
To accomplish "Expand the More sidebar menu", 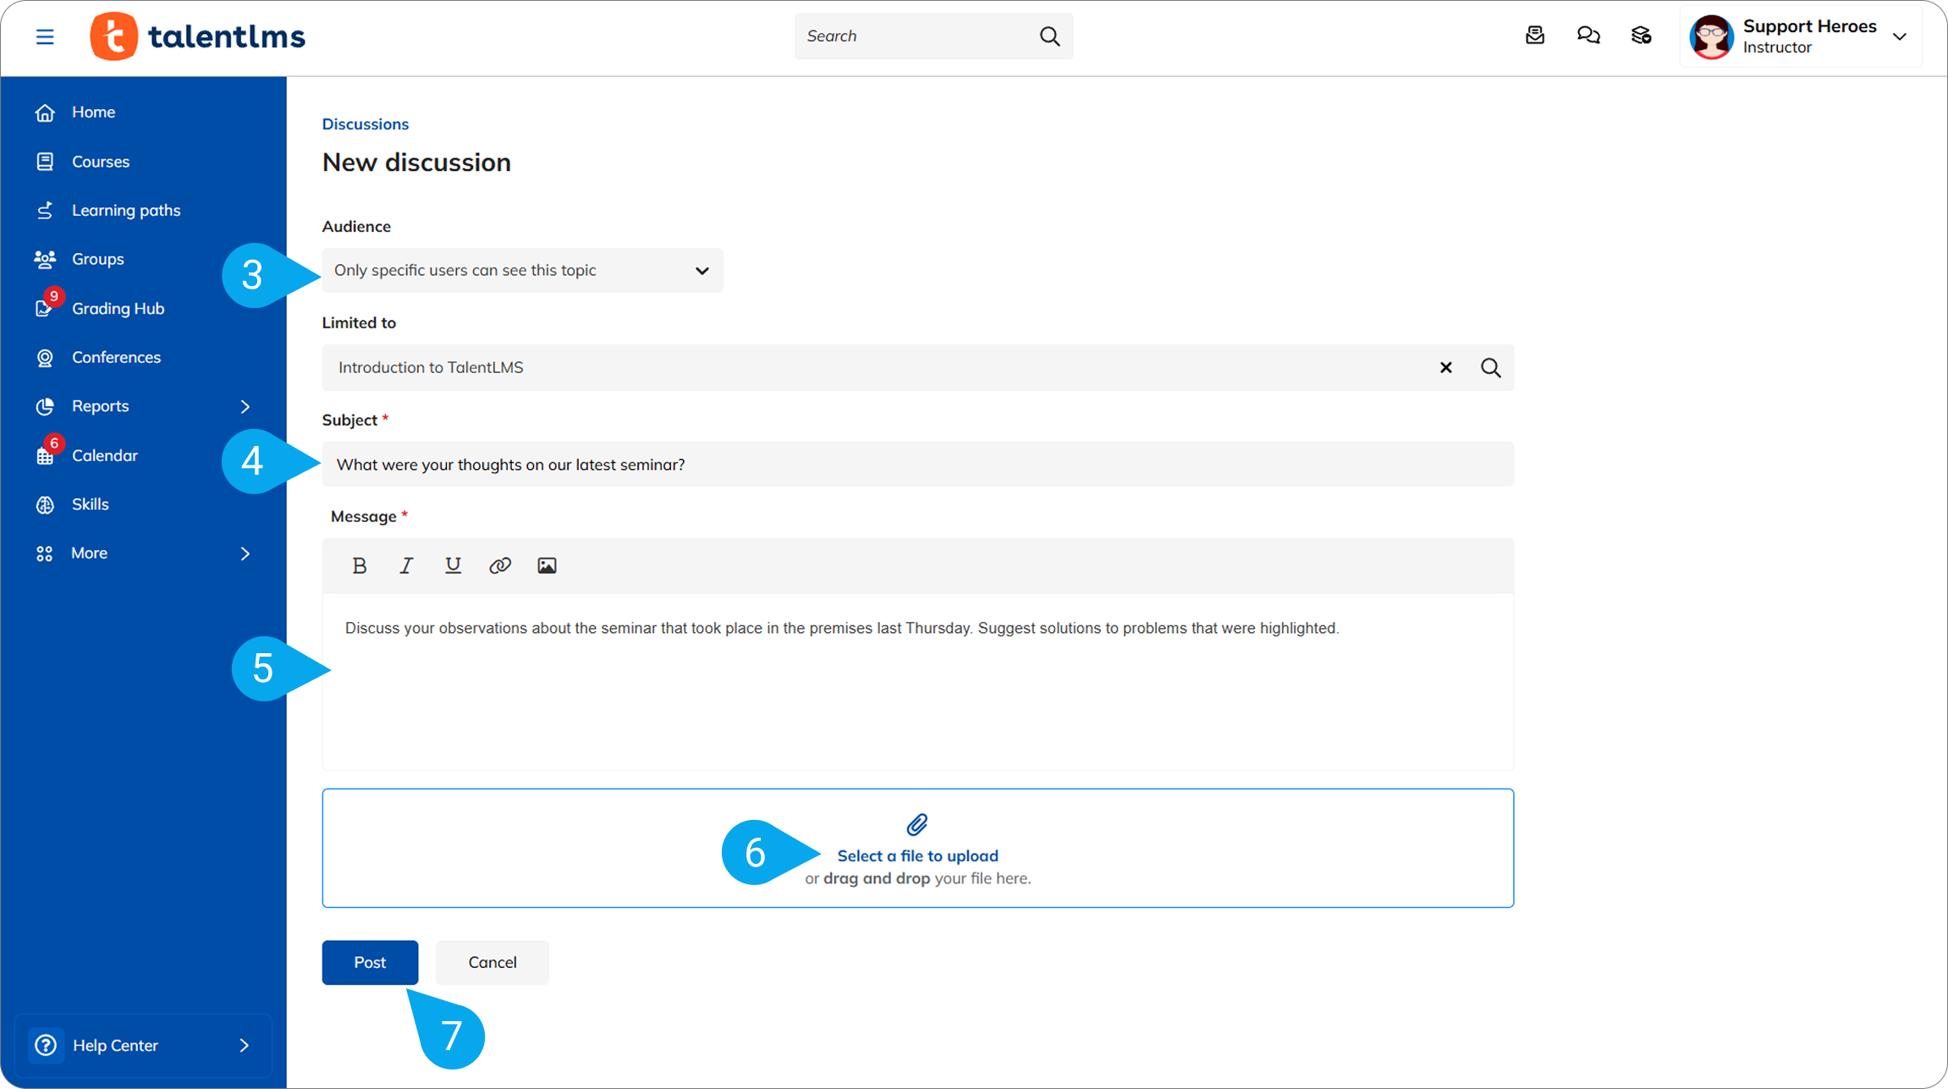I will pos(245,553).
